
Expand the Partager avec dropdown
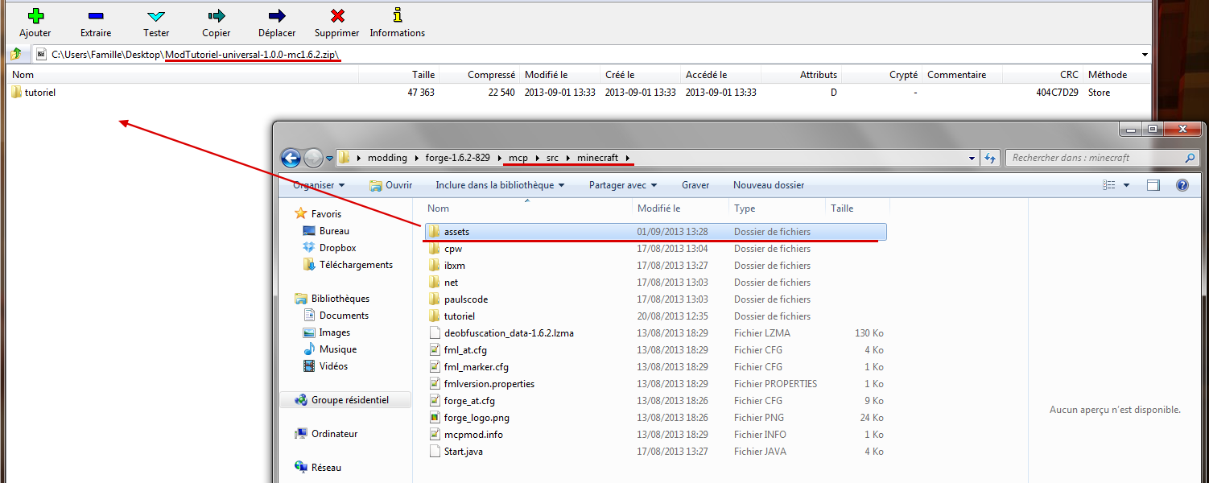(623, 185)
